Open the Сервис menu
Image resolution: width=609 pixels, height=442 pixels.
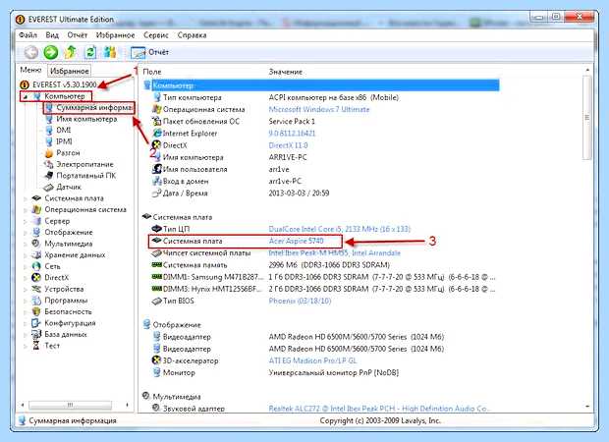coord(156,35)
